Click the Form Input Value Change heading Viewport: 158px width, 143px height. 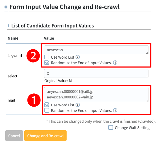click(64, 7)
